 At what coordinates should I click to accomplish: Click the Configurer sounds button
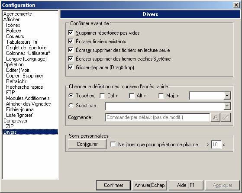(87, 144)
